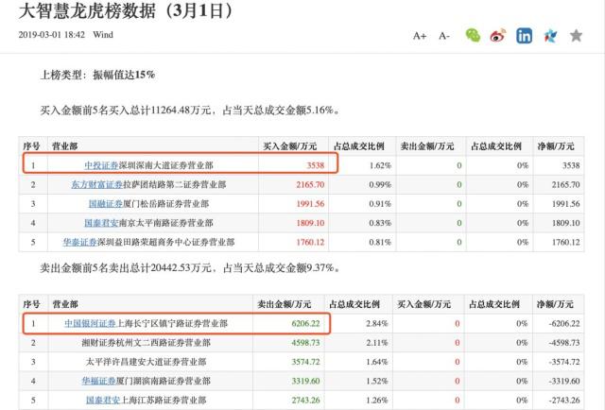Viewport: 605px width, 410px height.
Task: Open the 国融证券 link
Action: [106, 204]
